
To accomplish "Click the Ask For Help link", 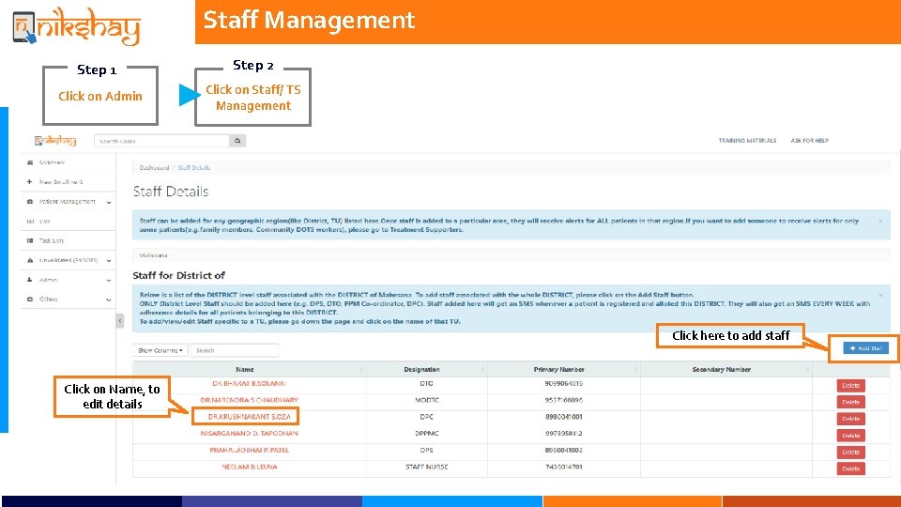I will click(x=809, y=140).
